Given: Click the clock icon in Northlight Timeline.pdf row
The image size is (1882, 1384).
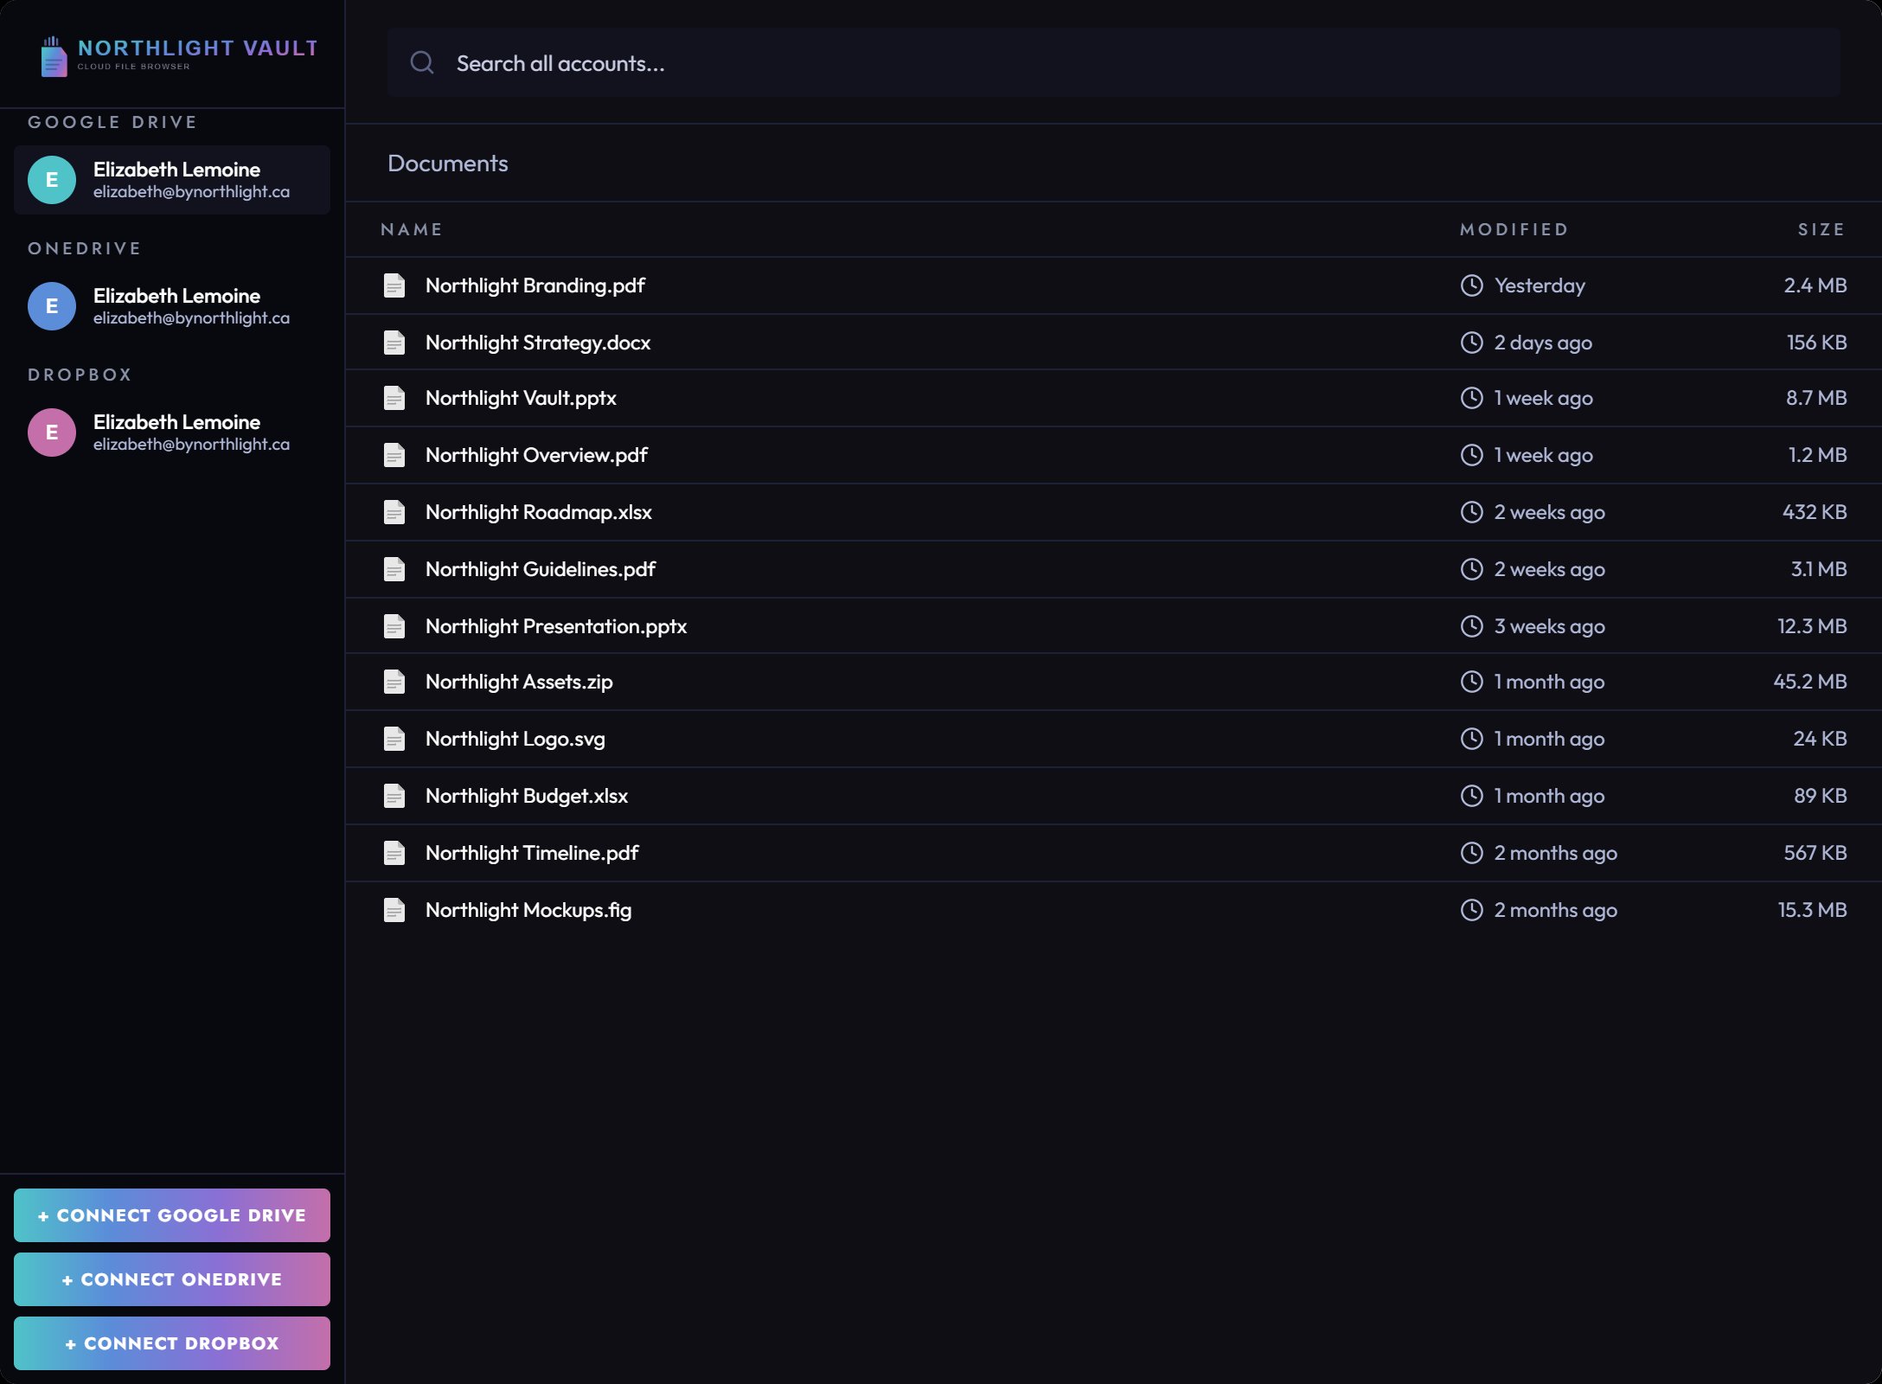Looking at the screenshot, I should pyautogui.click(x=1472, y=853).
